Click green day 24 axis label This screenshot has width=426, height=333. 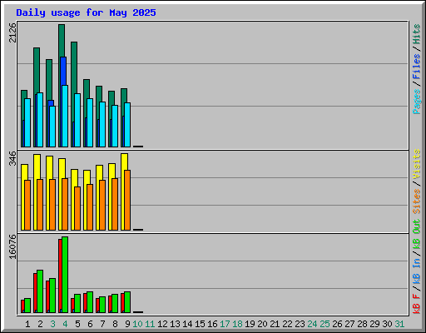click(x=312, y=324)
